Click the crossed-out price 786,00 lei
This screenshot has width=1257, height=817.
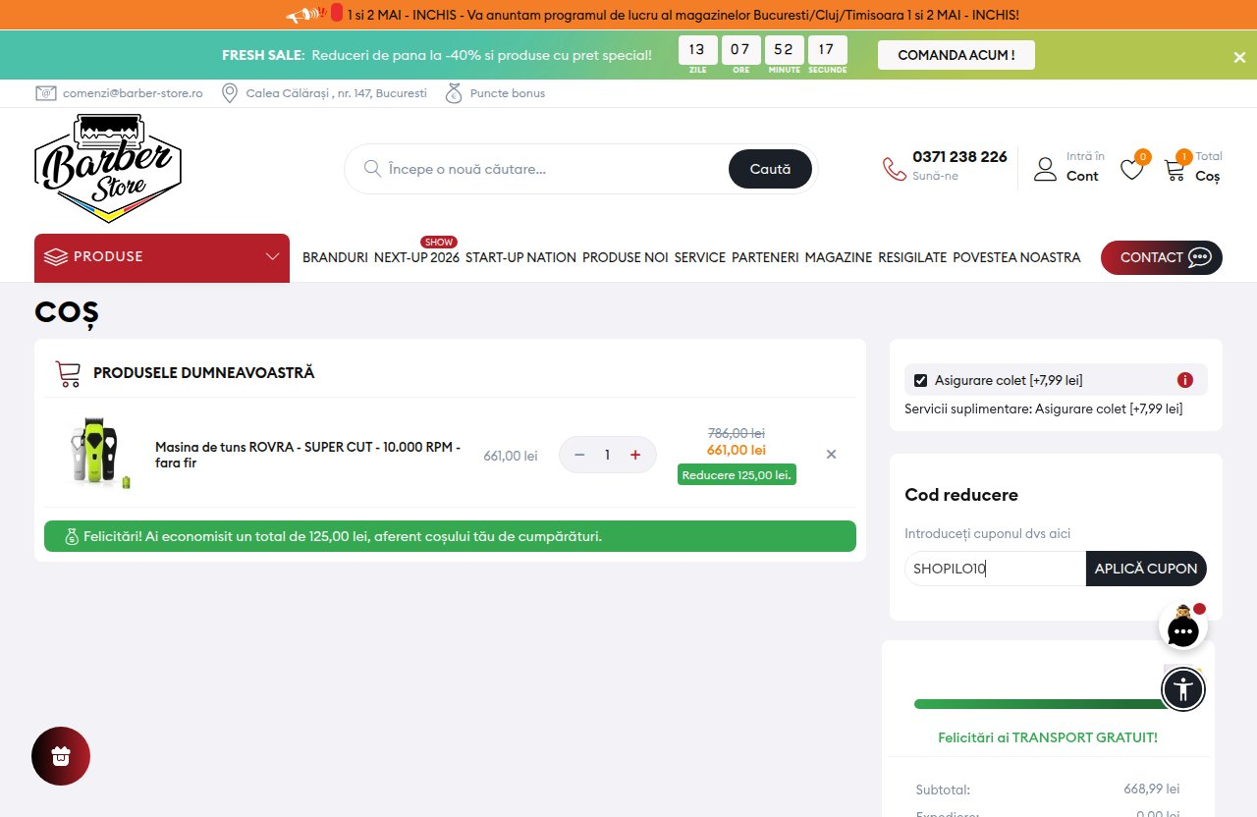click(737, 433)
